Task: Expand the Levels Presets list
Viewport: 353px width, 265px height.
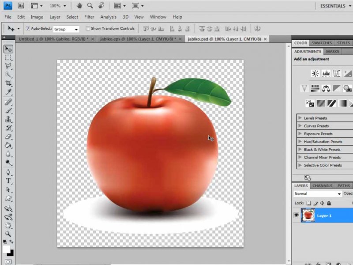Action: click(x=300, y=118)
